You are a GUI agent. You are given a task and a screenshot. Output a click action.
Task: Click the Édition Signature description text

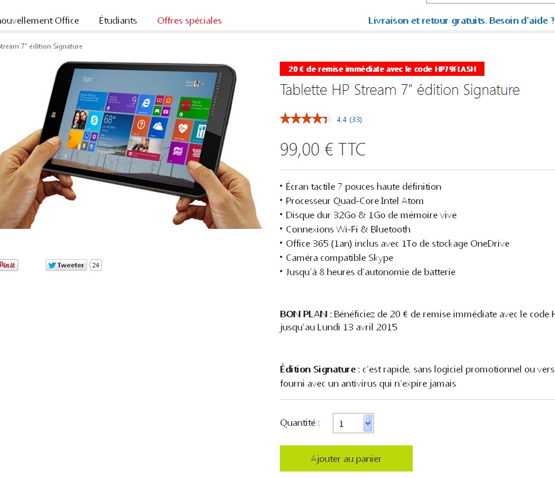[x=417, y=377]
